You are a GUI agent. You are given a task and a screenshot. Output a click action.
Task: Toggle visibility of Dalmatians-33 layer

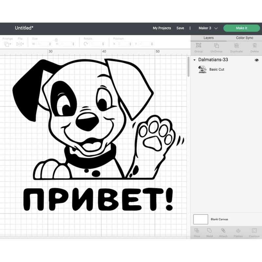(x=257, y=60)
